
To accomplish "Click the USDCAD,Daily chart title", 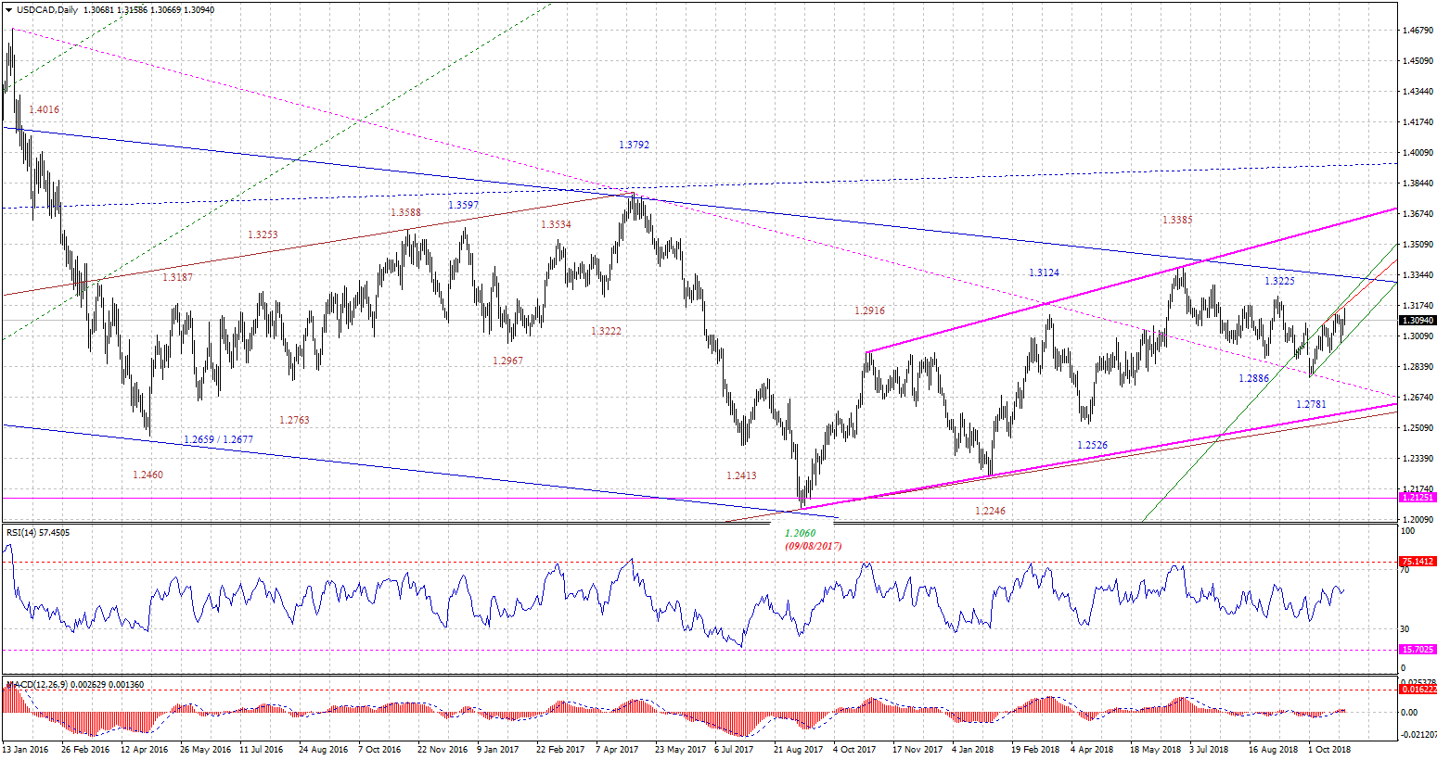I will 46,9.
